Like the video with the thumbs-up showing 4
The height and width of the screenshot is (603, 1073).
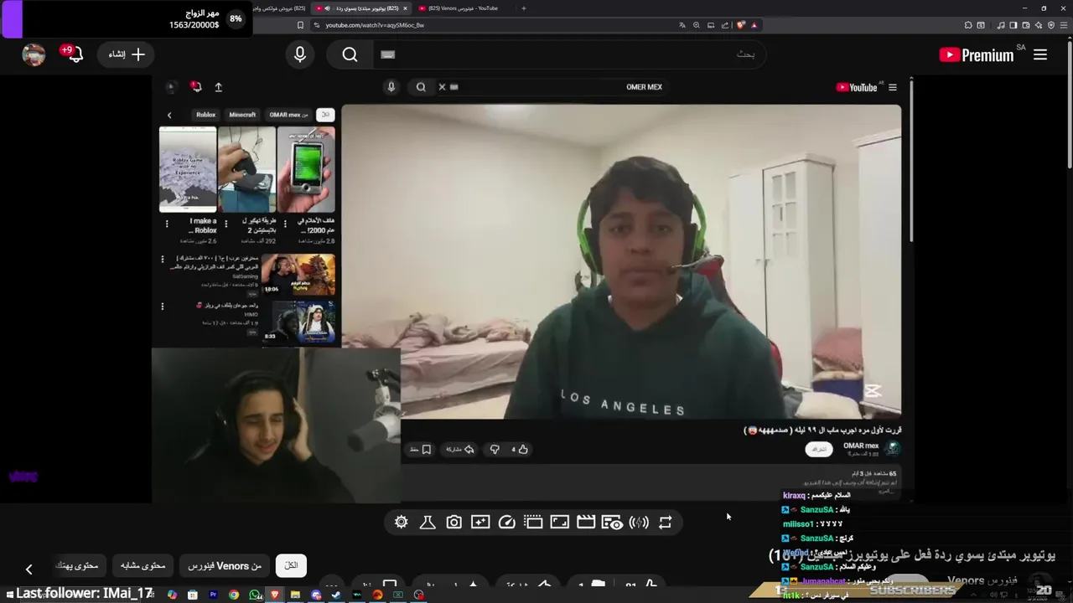click(x=520, y=450)
